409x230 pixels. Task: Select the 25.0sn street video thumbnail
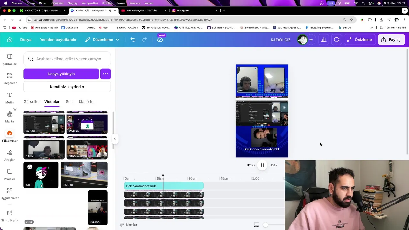(84, 175)
